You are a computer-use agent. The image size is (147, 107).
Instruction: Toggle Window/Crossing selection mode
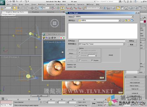tap(27, 8)
